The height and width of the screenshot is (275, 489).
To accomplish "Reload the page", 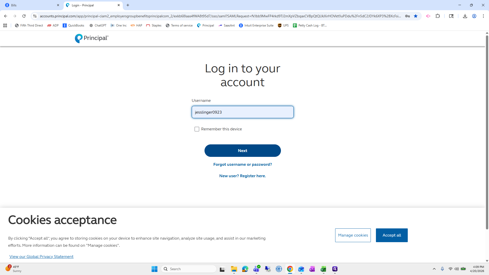I will pyautogui.click(x=24, y=16).
